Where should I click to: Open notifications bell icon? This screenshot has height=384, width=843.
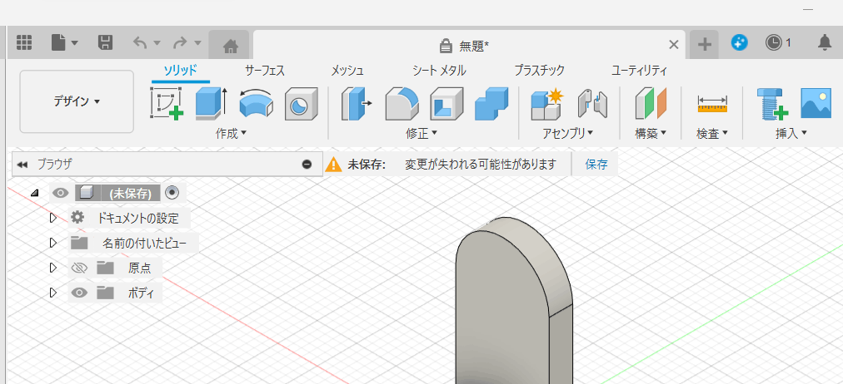point(824,42)
